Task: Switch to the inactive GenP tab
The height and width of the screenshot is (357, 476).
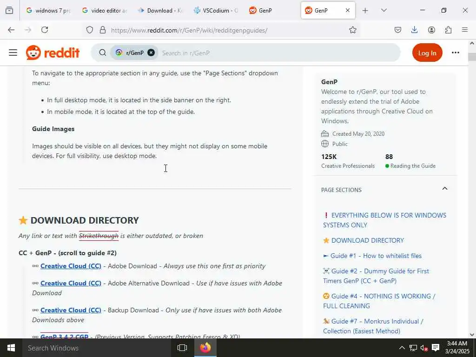Action: [x=271, y=10]
